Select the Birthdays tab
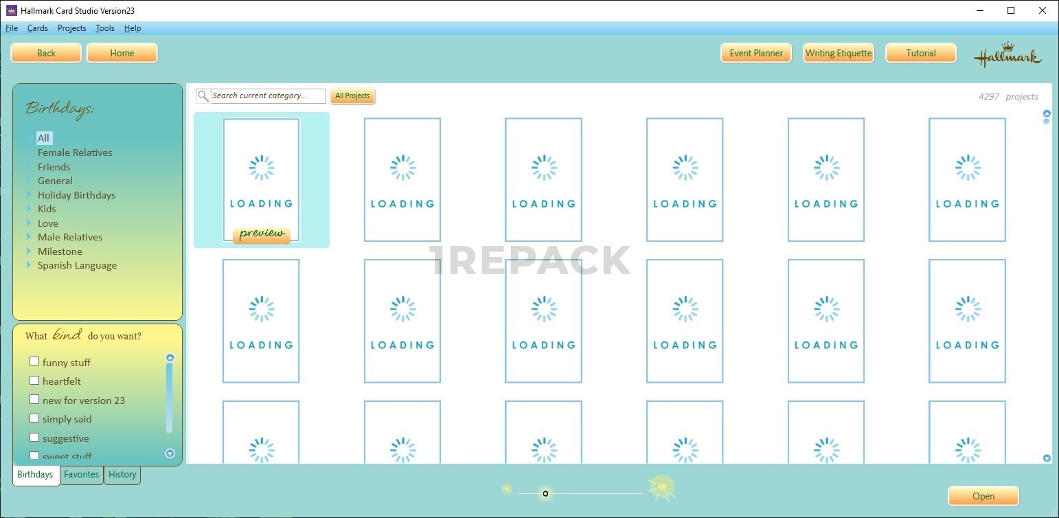Image resolution: width=1059 pixels, height=518 pixels. tap(36, 475)
